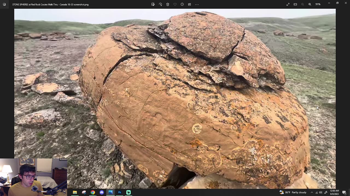Open Photoshop from the taskbar

(119, 192)
